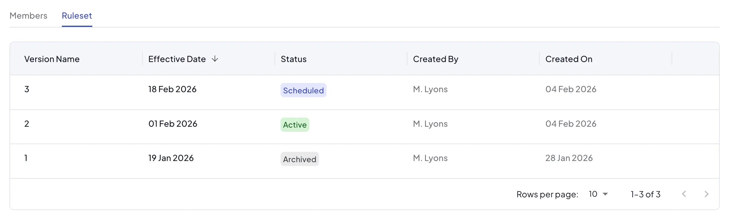Screen dimensions: 731x218
Task: Select the Archived status badge
Action: (x=300, y=159)
